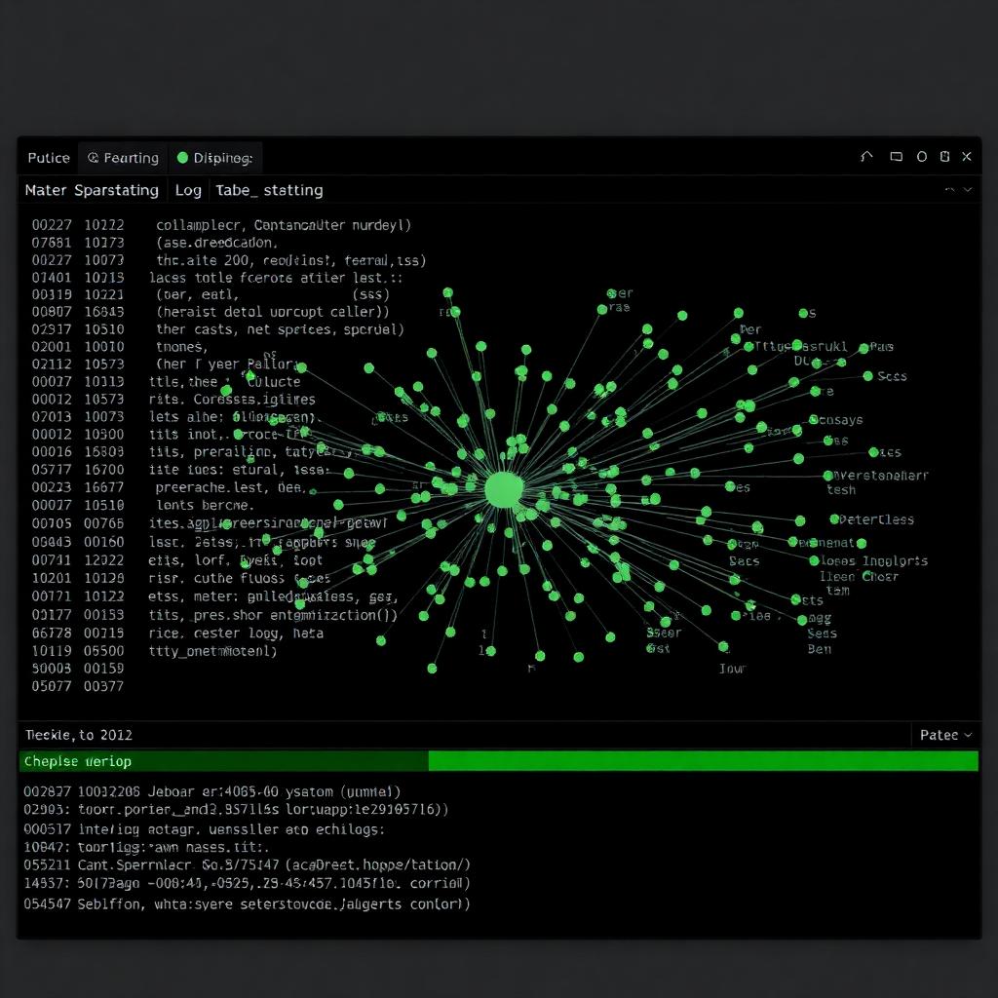Switch to the Log view
Viewport: 998px width, 998px height.
coord(188,190)
